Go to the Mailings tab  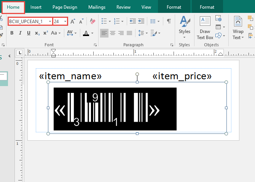coord(97,7)
